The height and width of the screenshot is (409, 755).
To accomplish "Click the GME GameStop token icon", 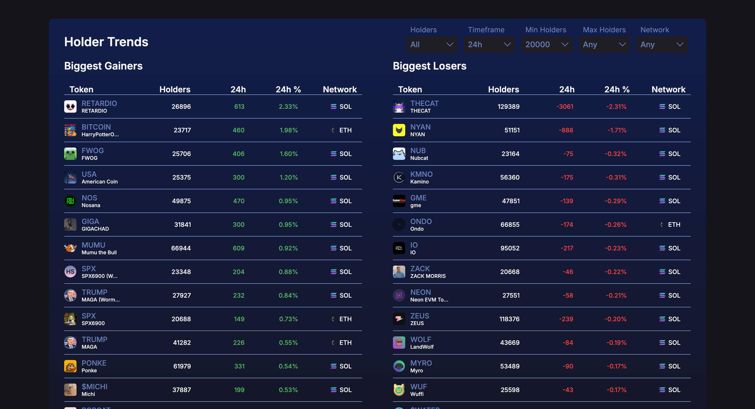I will (399, 201).
